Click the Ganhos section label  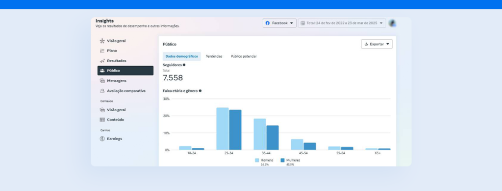(x=105, y=130)
